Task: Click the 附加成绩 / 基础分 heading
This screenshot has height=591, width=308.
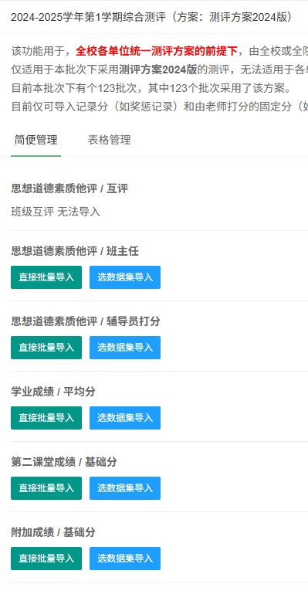Action: pyautogui.click(x=53, y=532)
